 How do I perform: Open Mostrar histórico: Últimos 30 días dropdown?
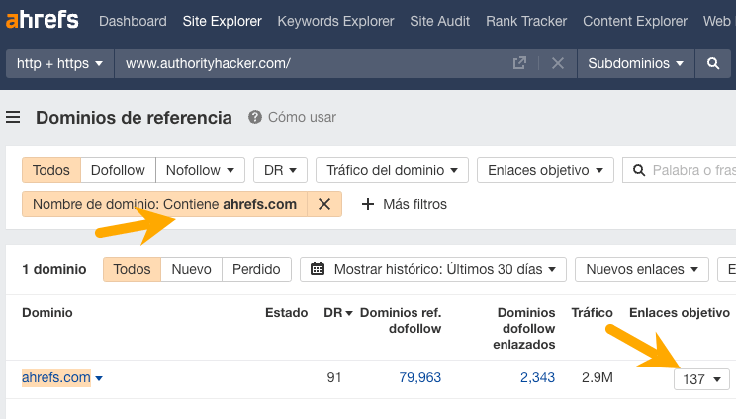pyautogui.click(x=433, y=269)
